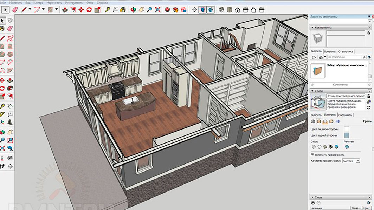Switch to Iso view icon
Viewport: 374px width, 210px height.
pyautogui.click(x=221, y=10)
